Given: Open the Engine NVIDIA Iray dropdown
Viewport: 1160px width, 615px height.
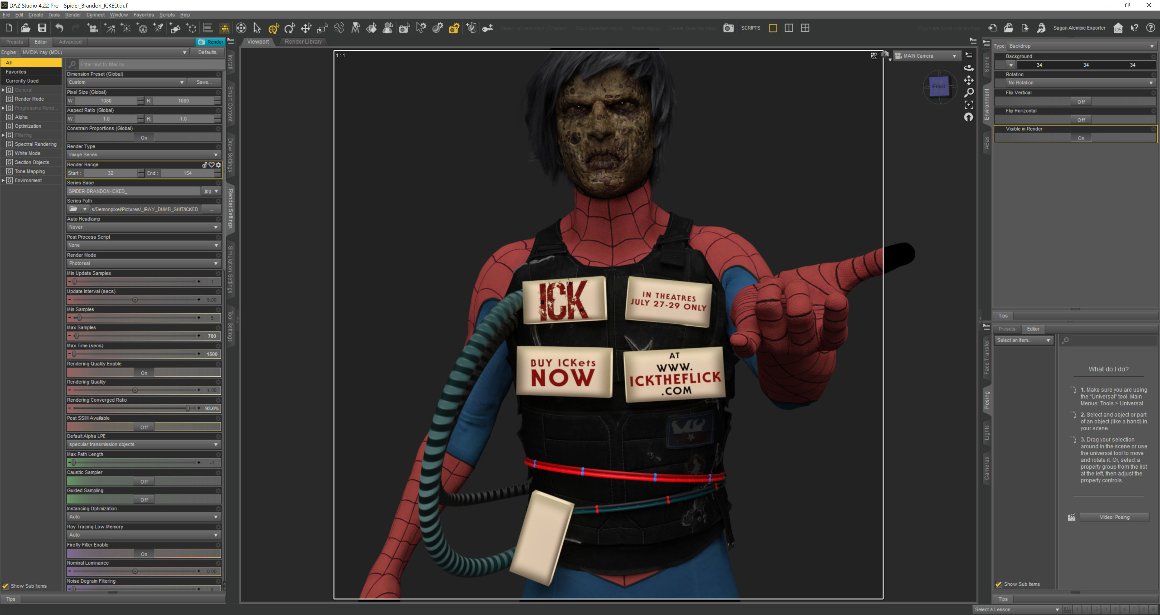Looking at the screenshot, I should click(x=105, y=52).
